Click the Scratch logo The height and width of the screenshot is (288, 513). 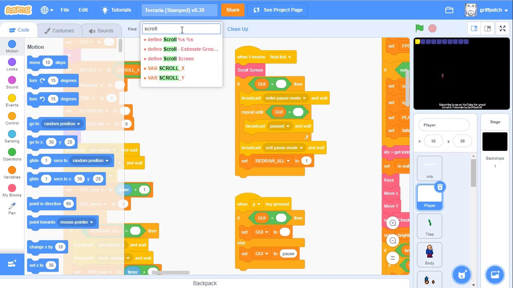click(x=18, y=10)
